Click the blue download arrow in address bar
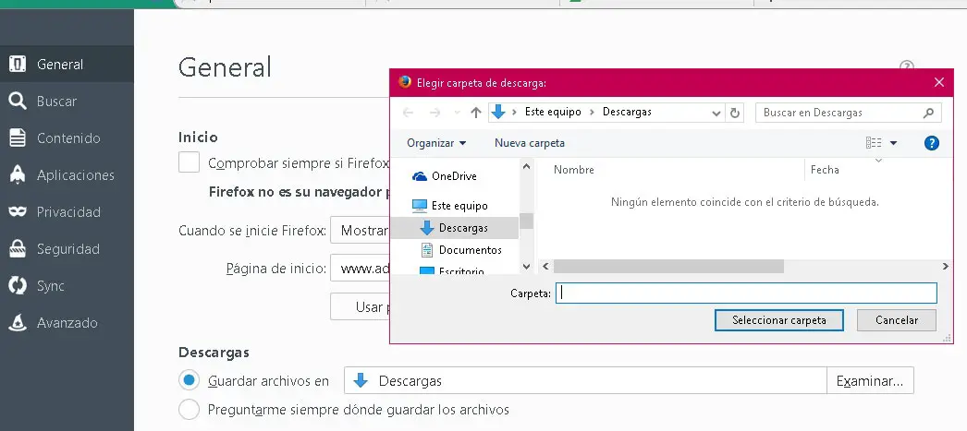 [498, 112]
